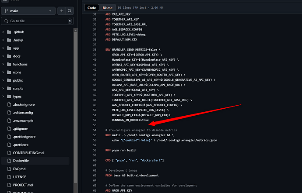Expand the scripts folder chevron

point(3,89)
